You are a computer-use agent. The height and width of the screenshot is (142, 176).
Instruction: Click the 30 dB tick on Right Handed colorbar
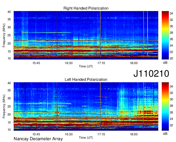point(171,26)
